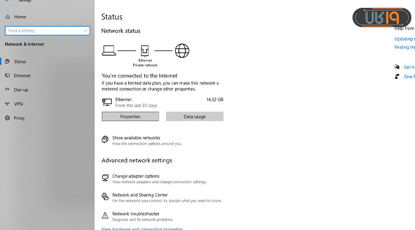Viewport: 415px width, 230px height.
Task: Click the VPN sidebar icon
Action: tap(7, 104)
